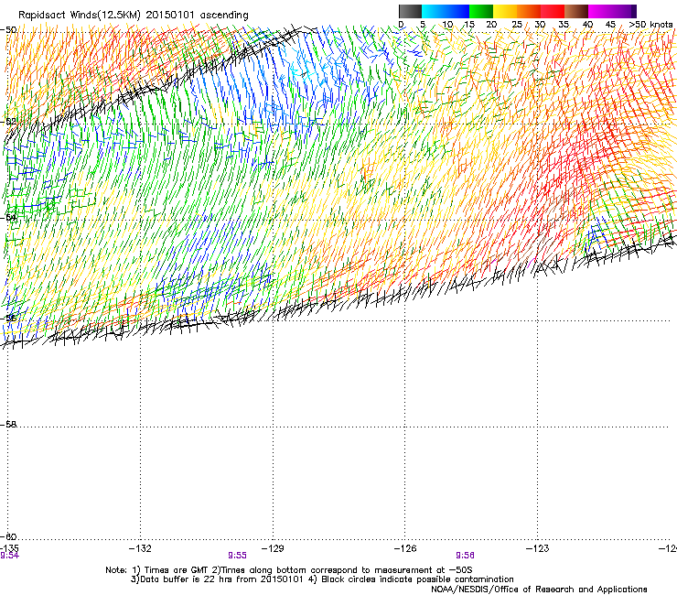677x595 pixels.
Task: Click the legend label "35" under the color bar
Action: [564, 25]
